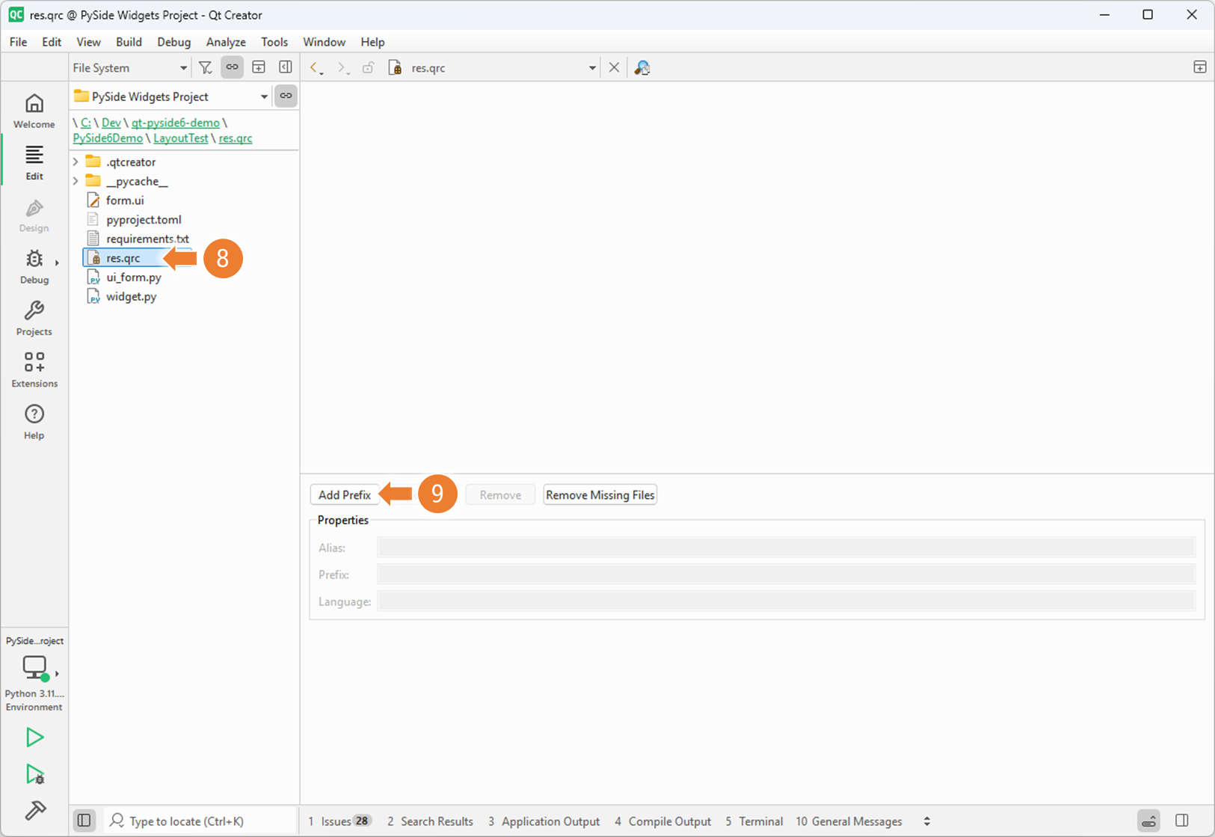This screenshot has height=837, width=1215.
Task: Select res.qrc in the file tree
Action: point(123,258)
